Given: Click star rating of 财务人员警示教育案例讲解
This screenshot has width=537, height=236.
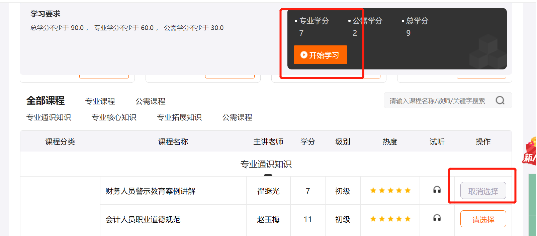Looking at the screenshot, I should (390, 191).
